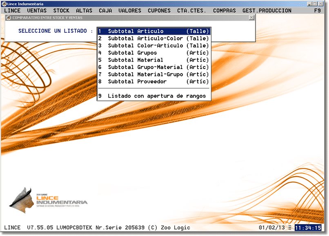Minimize the Lince Indumentaria window

click(309, 4)
